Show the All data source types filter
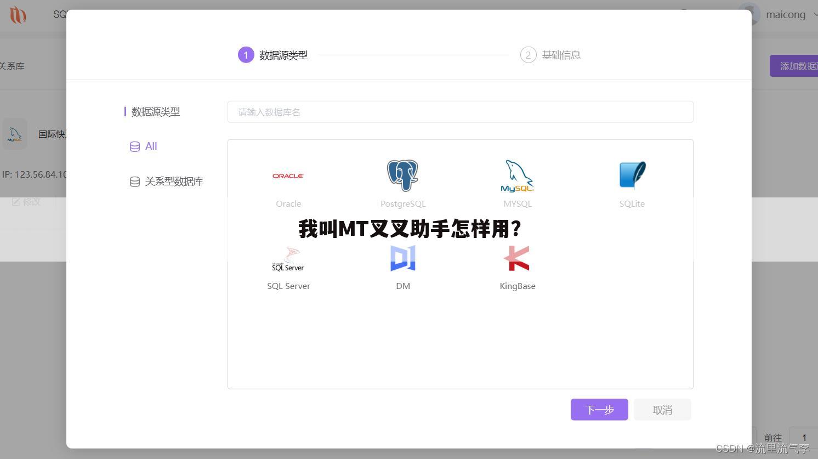The height and width of the screenshot is (459, 818). pos(144,146)
